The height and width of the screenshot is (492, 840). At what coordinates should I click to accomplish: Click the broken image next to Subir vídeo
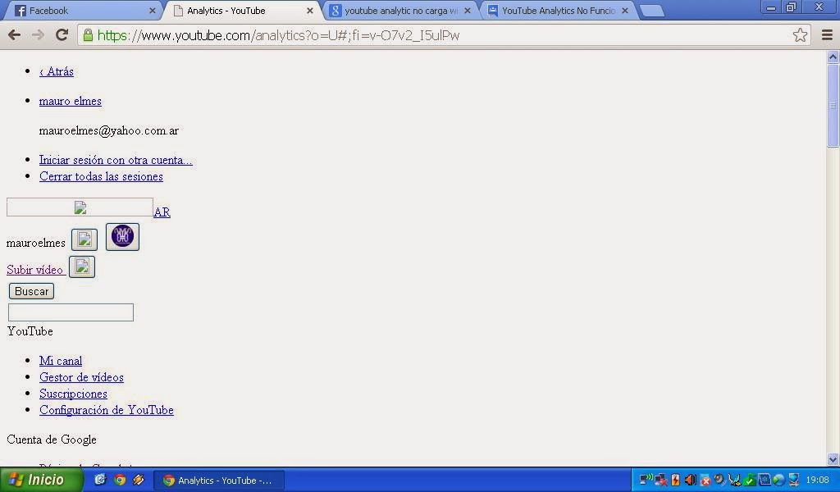tap(82, 266)
